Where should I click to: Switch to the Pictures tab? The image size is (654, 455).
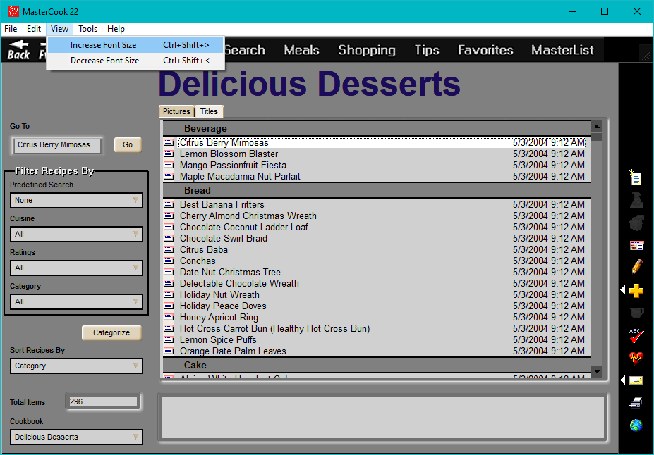[x=176, y=111]
